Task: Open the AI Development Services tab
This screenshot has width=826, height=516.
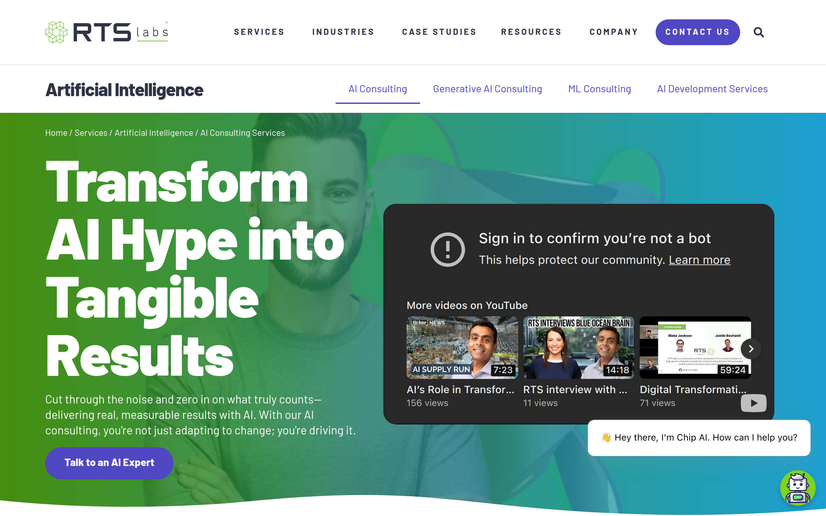Action: 712,89
